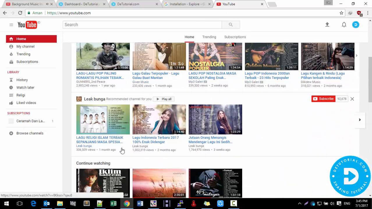Click the Home icon in sidebar
The image size is (372, 209).
click(11, 39)
